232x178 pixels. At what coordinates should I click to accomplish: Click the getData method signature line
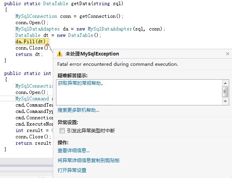(x=64, y=4)
